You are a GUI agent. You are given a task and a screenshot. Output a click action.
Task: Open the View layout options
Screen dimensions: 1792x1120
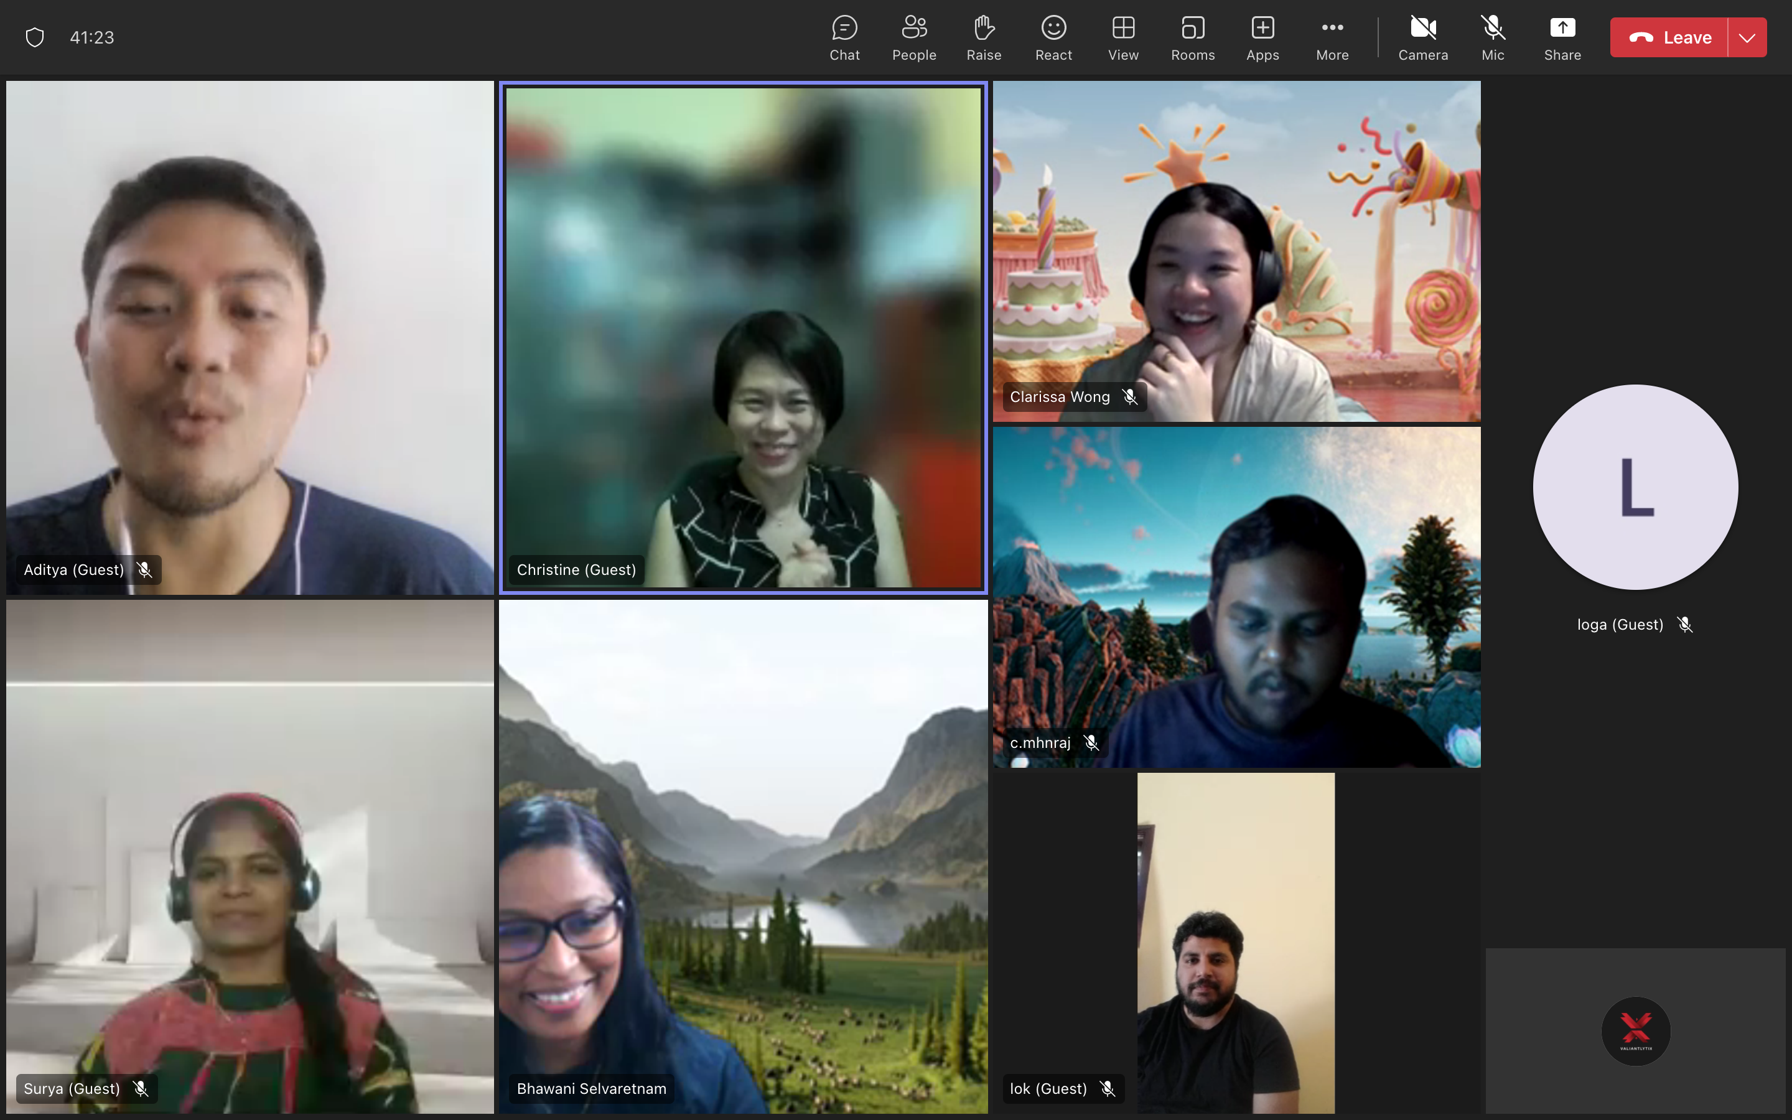pos(1122,38)
